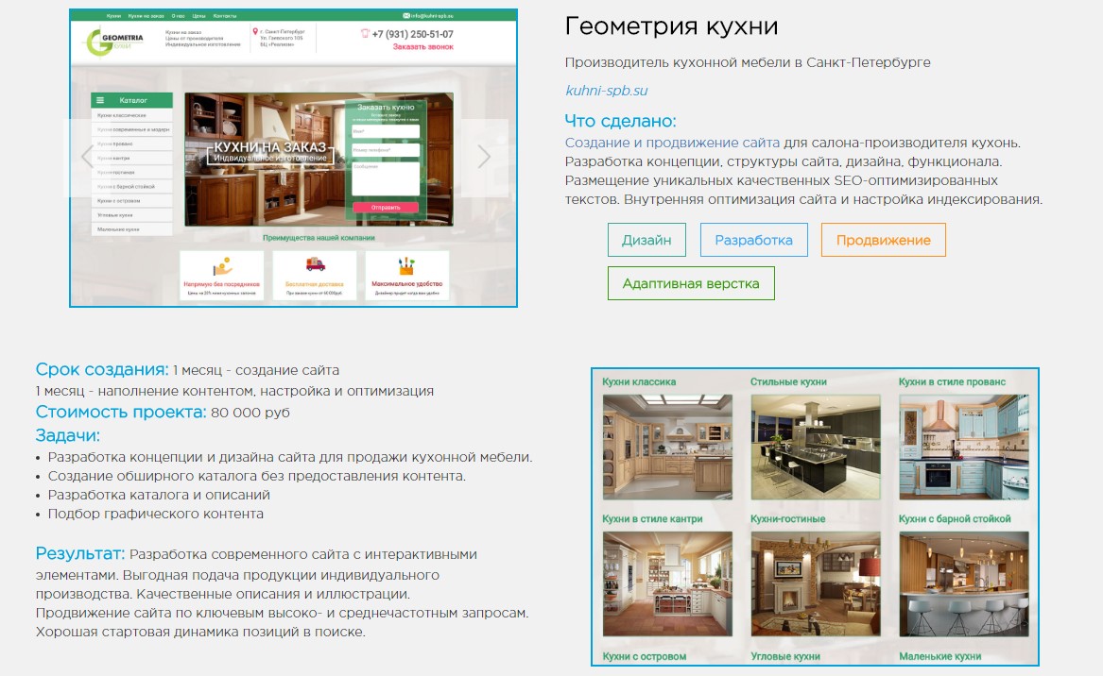
Task: Click the Сообщение message box in form
Action: (x=386, y=178)
